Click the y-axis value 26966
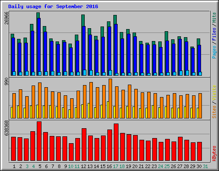The height and width of the screenshot is (171, 219). 6,18
